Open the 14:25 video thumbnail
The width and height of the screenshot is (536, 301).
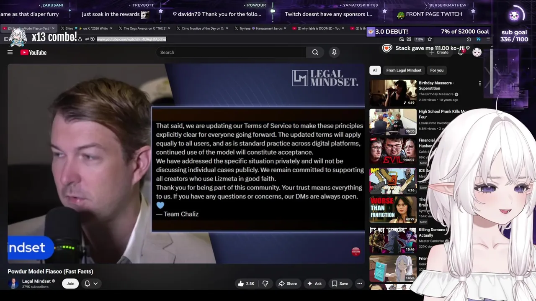(393, 268)
